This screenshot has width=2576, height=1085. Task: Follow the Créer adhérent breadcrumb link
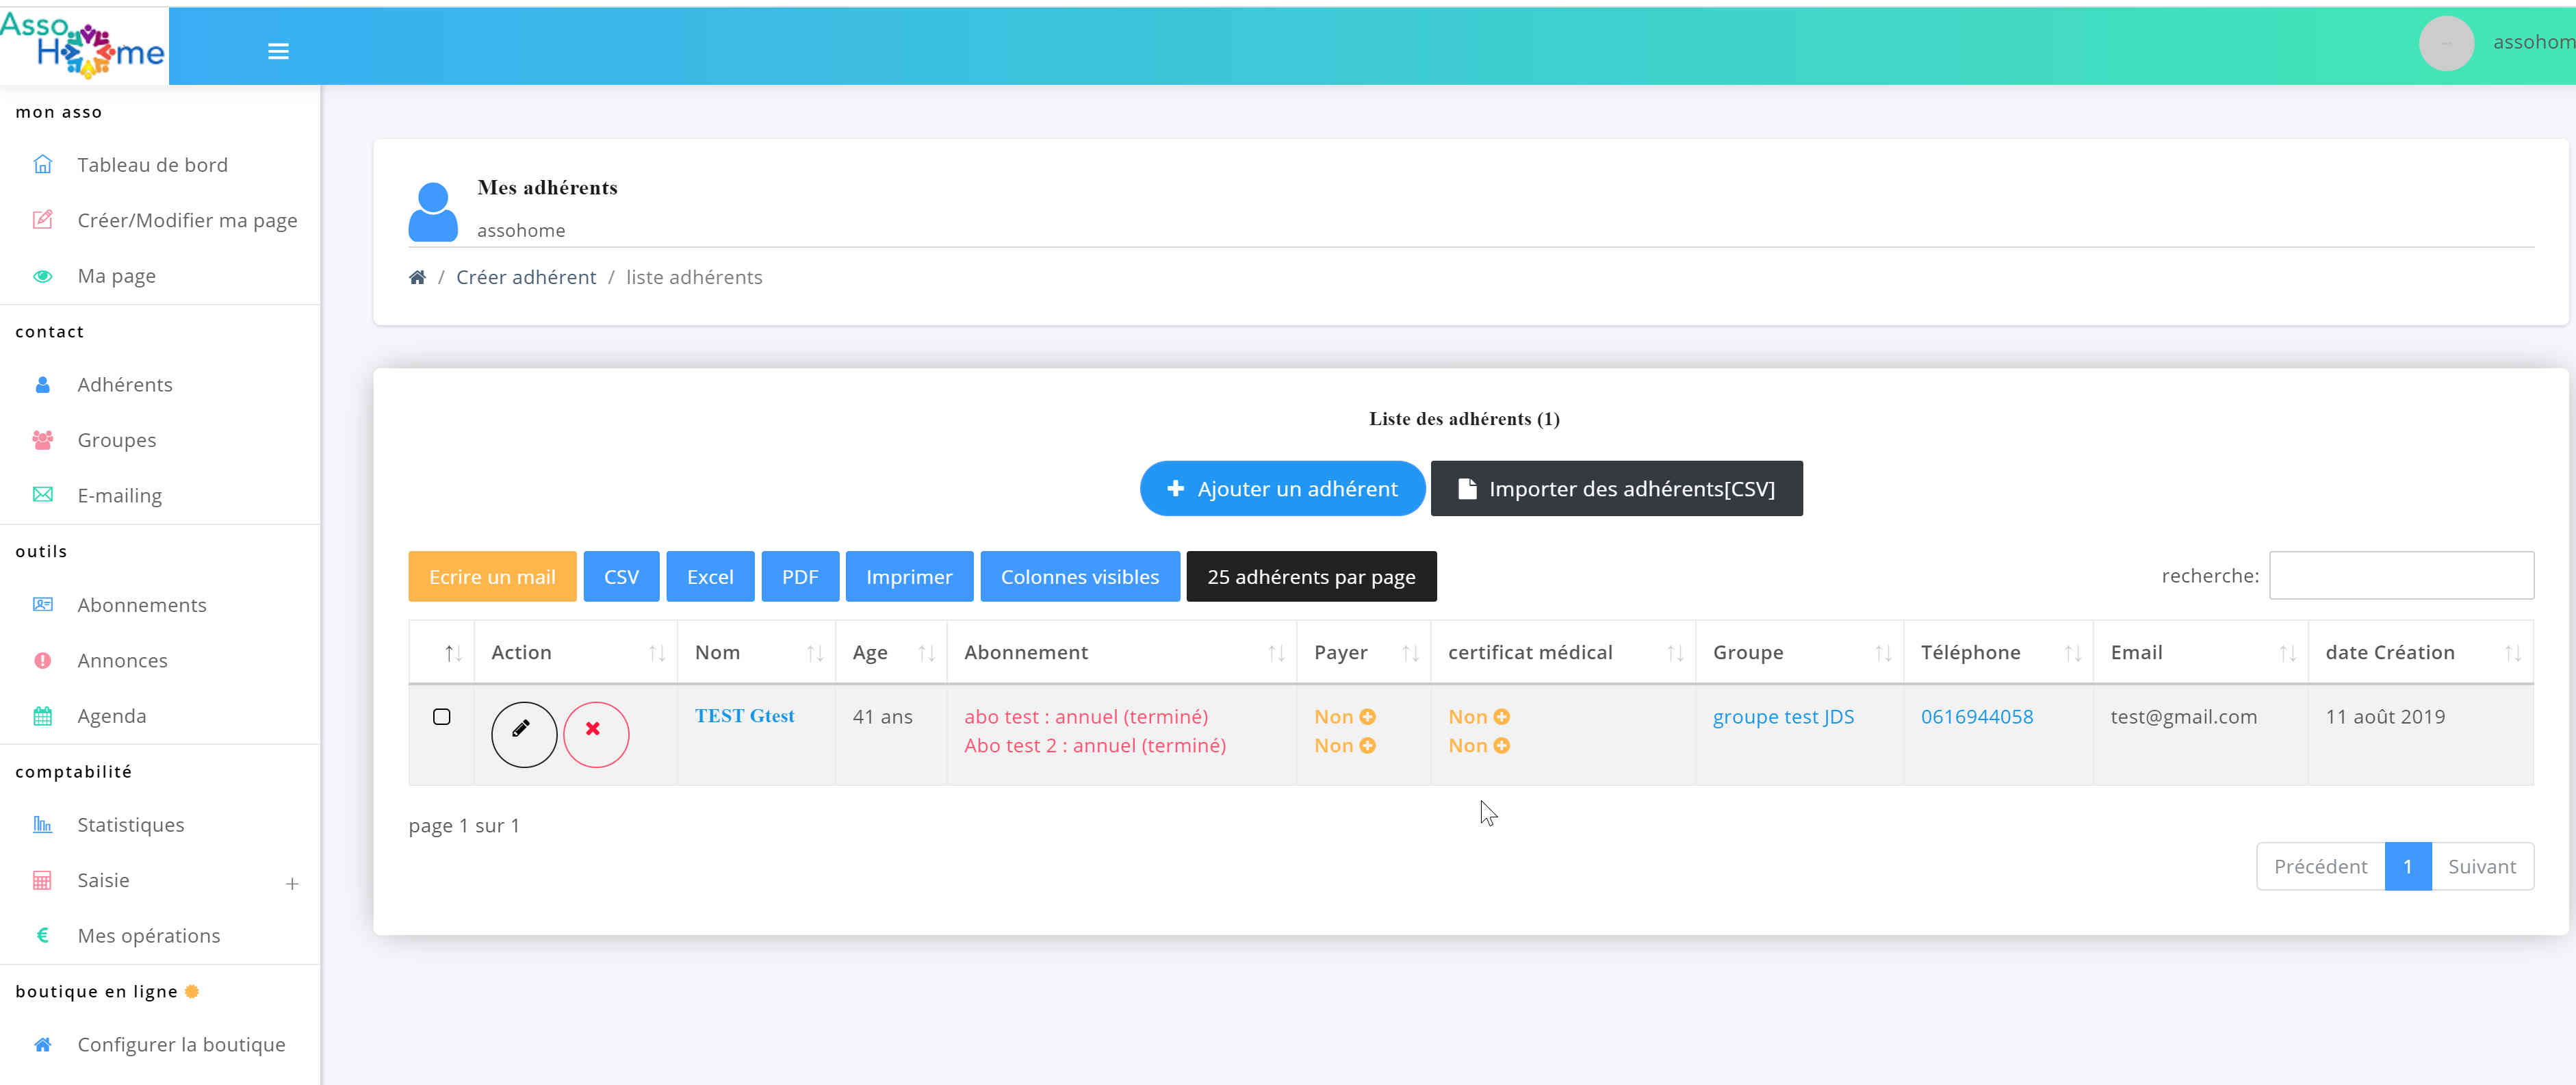tap(526, 277)
